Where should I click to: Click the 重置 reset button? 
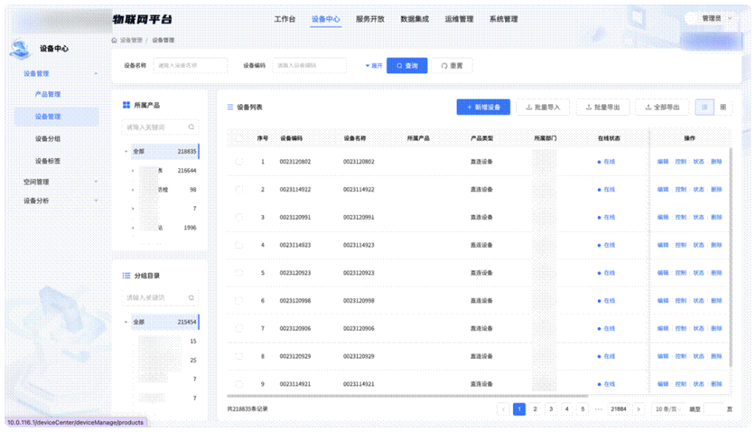pos(452,66)
